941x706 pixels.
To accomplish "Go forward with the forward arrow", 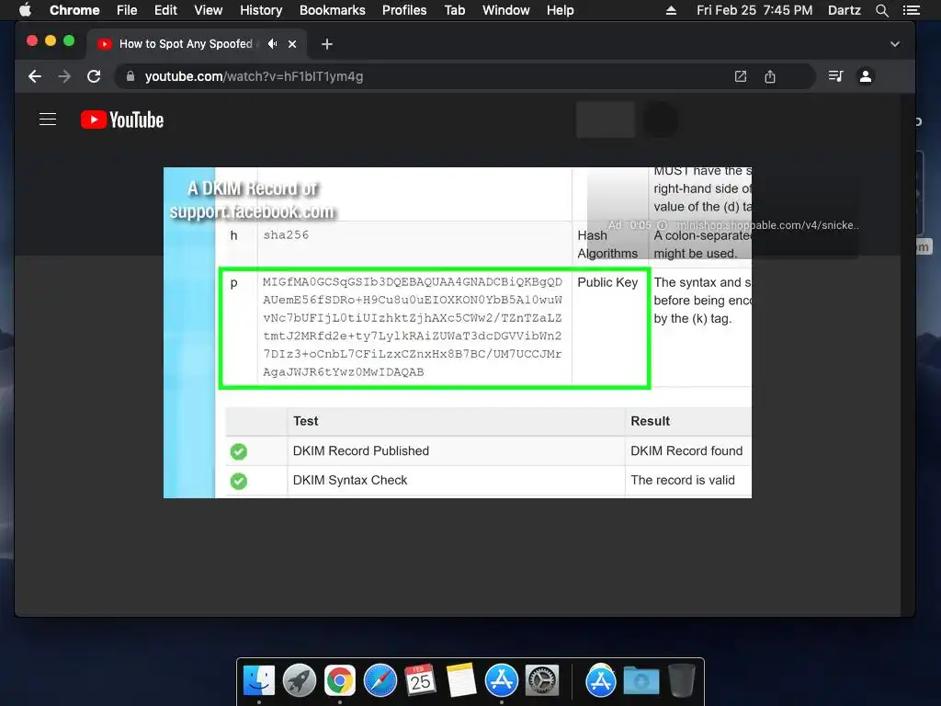I will click(64, 76).
